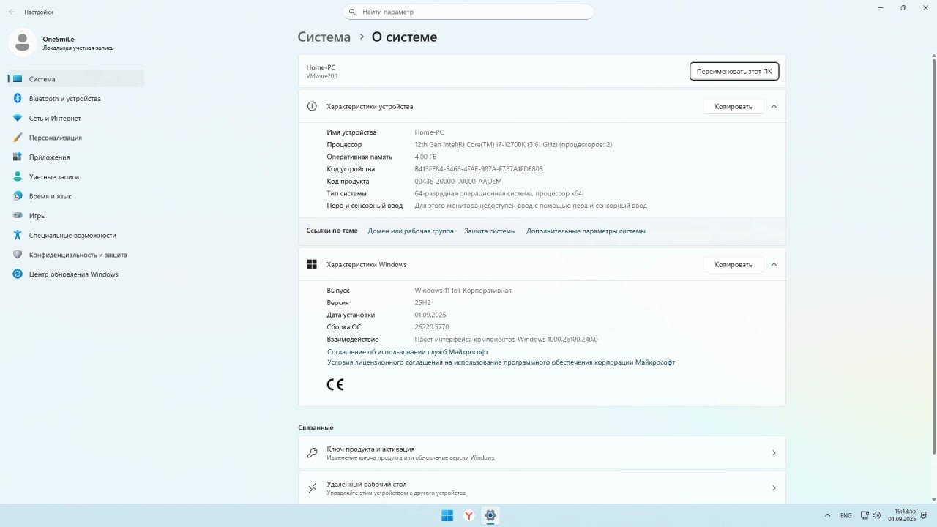Screen dimensions: 937x527
Task: Click the OneSmiLe account avatar
Action: (x=22, y=42)
